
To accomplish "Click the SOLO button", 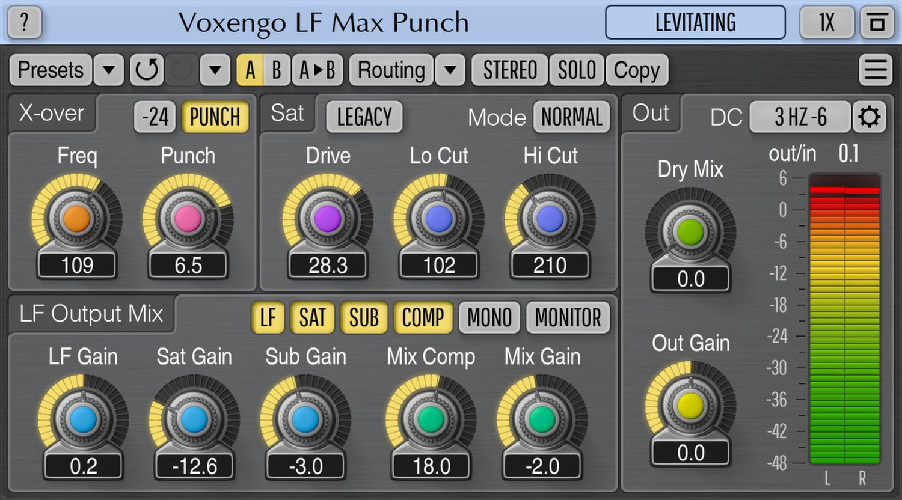I will (x=576, y=70).
